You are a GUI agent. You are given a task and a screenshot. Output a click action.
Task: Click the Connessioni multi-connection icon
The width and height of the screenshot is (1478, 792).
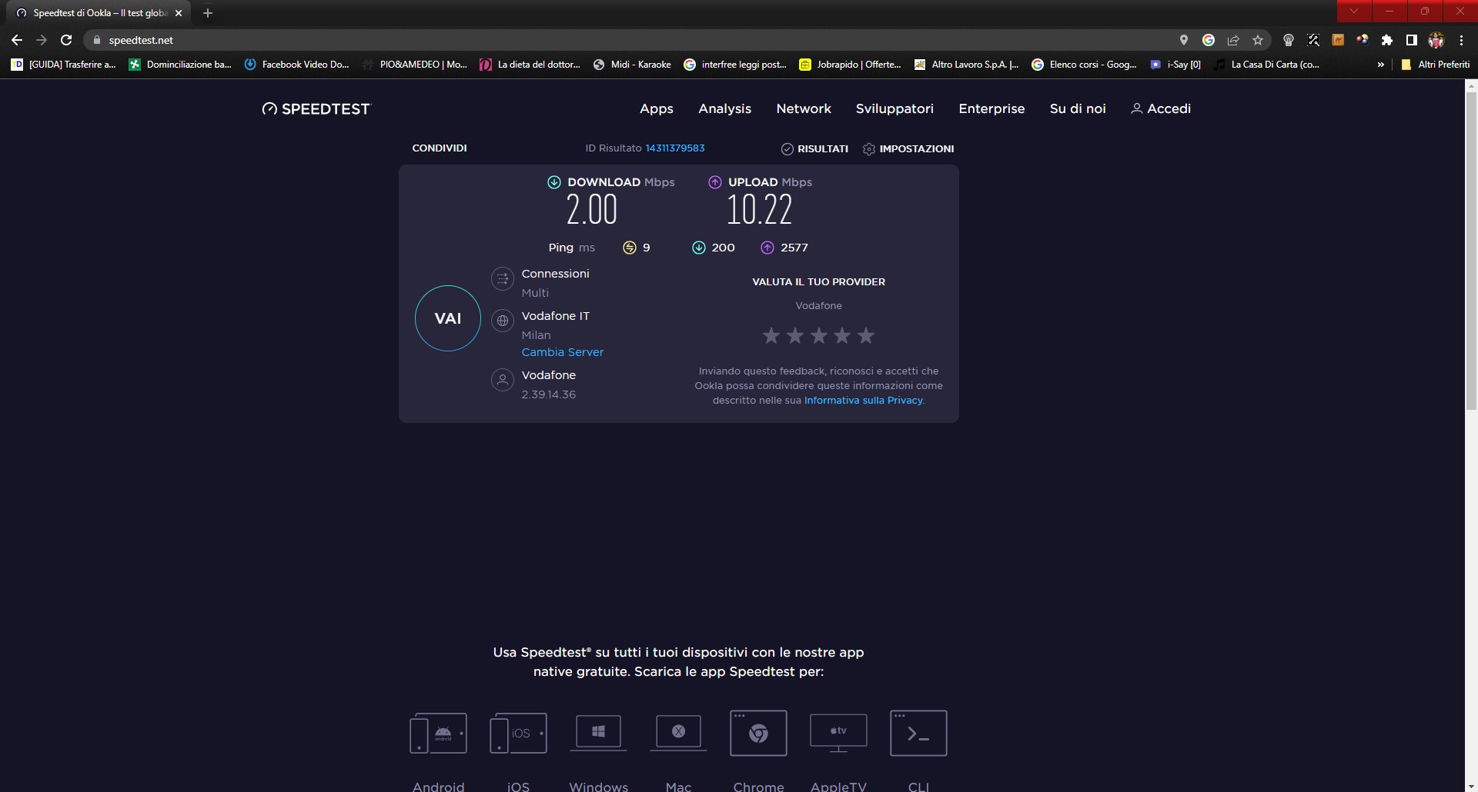coord(503,278)
